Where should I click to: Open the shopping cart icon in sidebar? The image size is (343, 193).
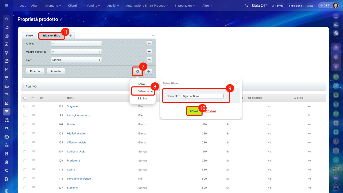(7, 171)
